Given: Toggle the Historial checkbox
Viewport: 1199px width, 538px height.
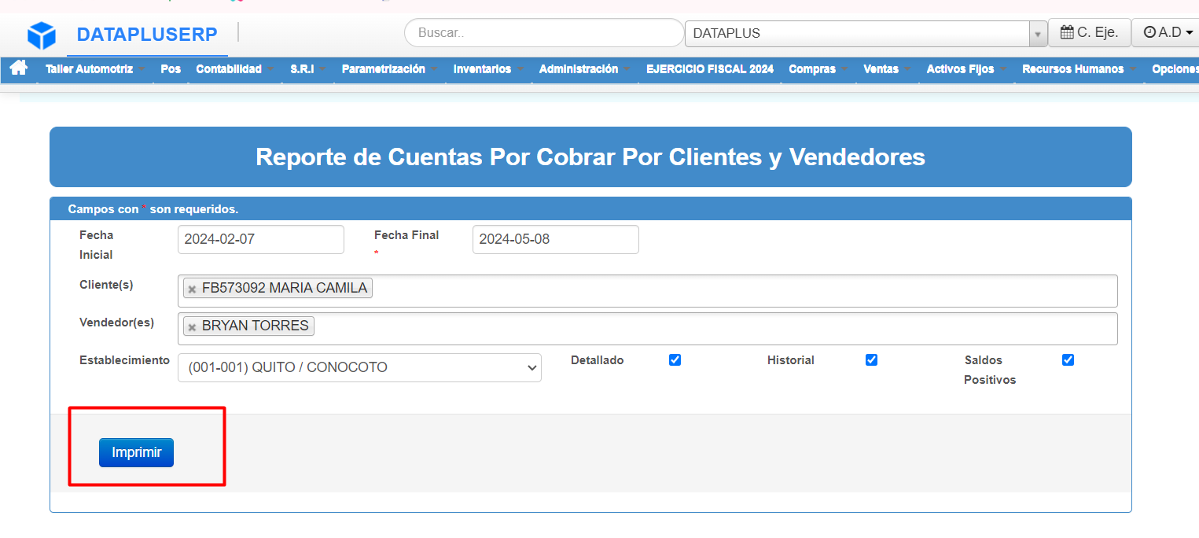Looking at the screenshot, I should tap(871, 360).
